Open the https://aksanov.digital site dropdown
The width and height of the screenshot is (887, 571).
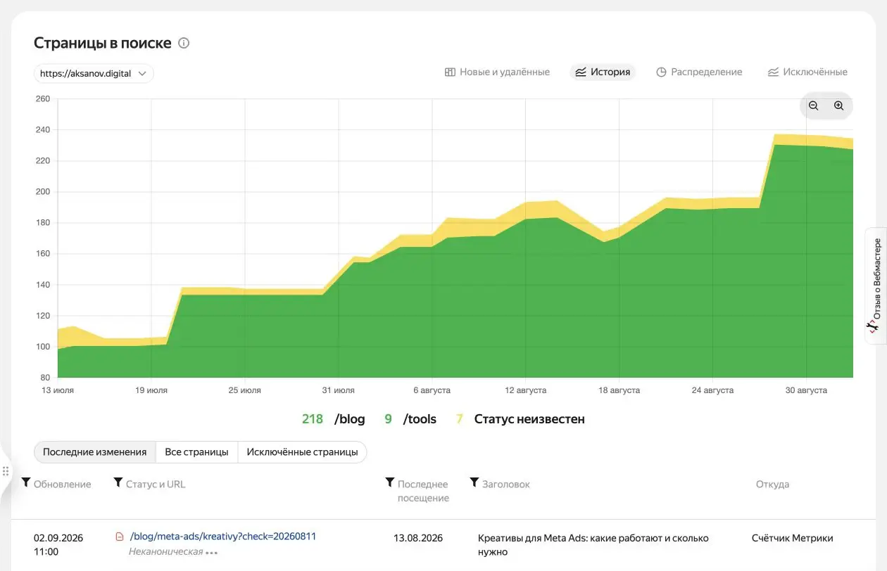(x=94, y=73)
